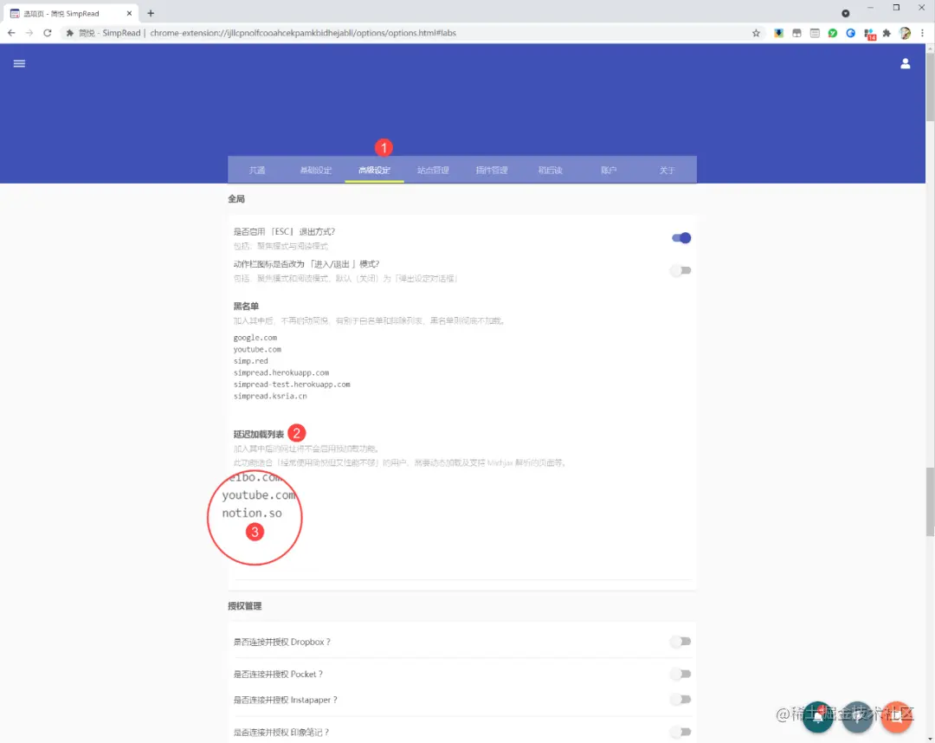Go forward in browser history
The image size is (935, 743).
tap(29, 33)
